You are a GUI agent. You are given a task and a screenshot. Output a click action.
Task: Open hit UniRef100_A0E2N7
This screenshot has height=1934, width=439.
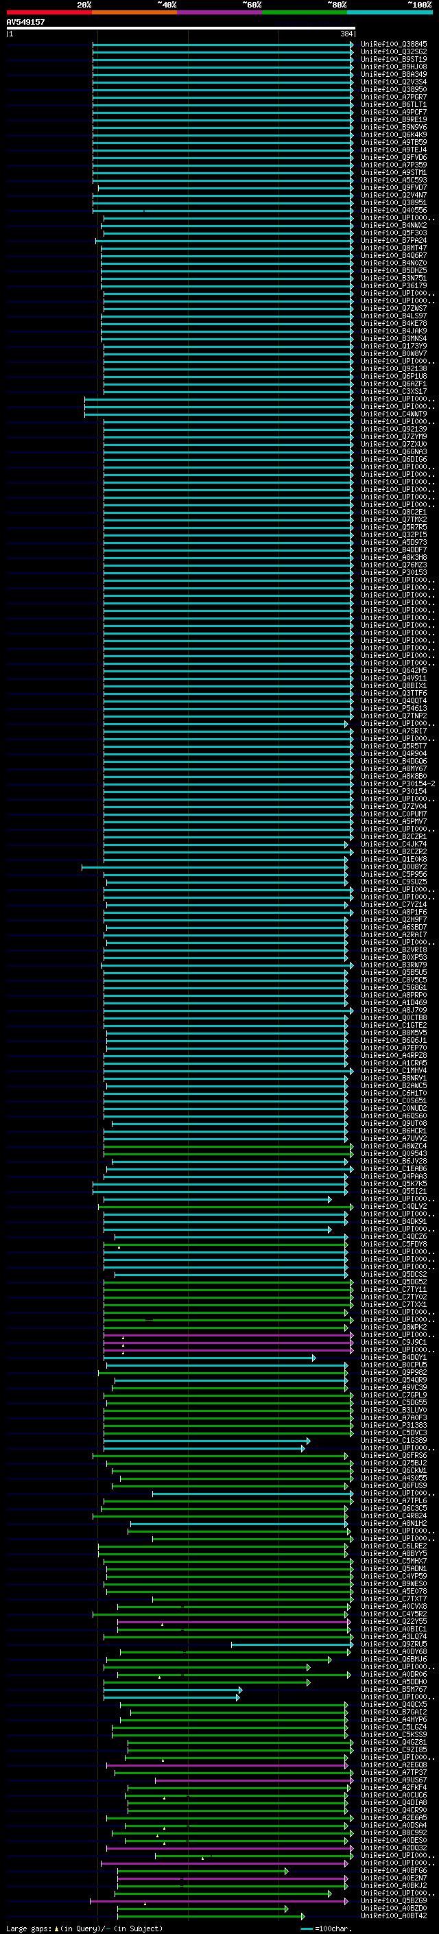[393, 1878]
